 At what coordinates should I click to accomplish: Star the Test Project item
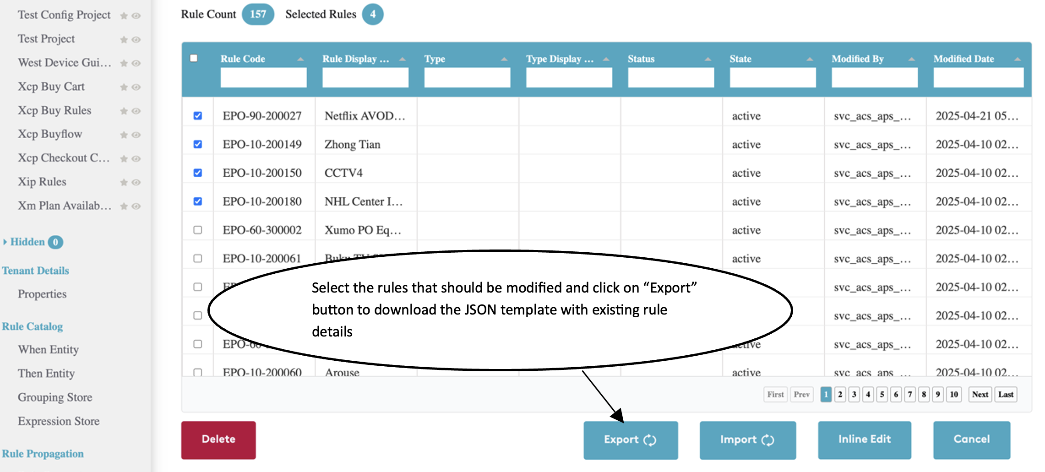tap(124, 40)
